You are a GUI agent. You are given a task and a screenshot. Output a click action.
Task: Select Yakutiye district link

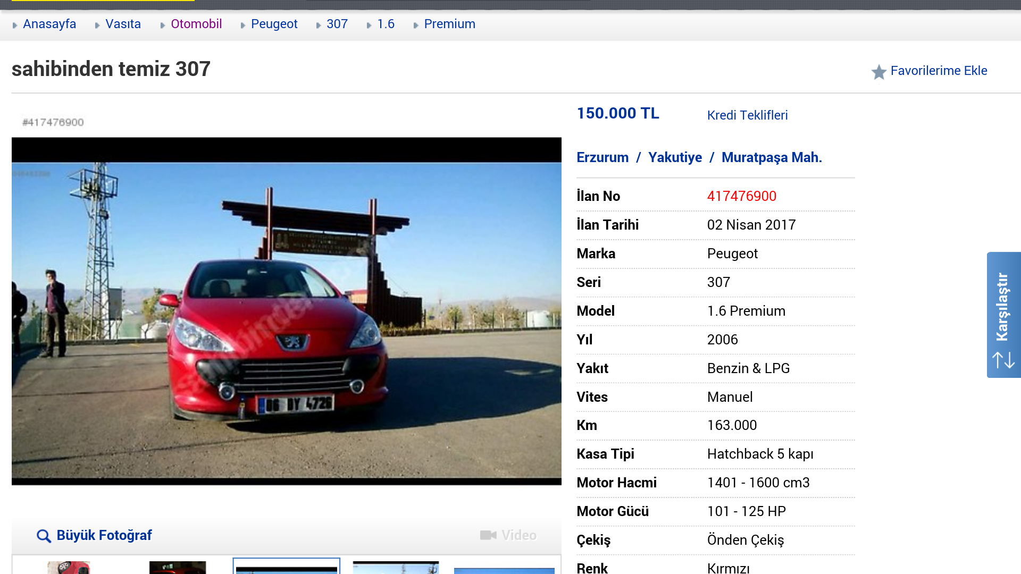(x=675, y=157)
